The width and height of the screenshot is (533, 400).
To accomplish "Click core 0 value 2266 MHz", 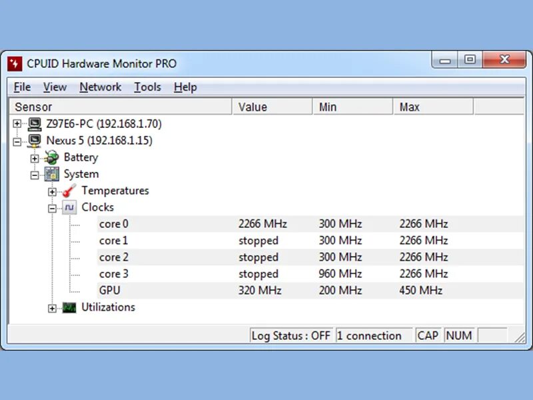I will pyautogui.click(x=263, y=224).
